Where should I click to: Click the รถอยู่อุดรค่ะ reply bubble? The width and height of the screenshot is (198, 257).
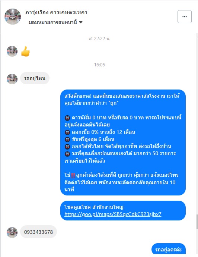tap(168, 249)
